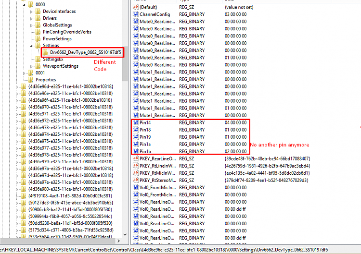The width and height of the screenshot is (361, 254).
Task: Click the {39cde48f-762b-48eb-bc94-66bd17088407} data cell
Action: point(267,158)
